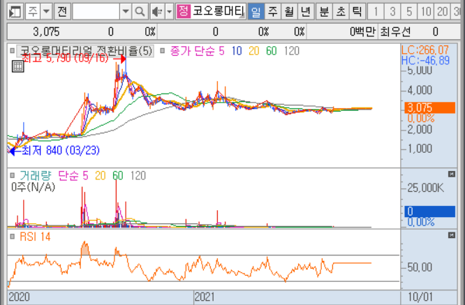Switch to 월 monthly chart period

(x=289, y=12)
